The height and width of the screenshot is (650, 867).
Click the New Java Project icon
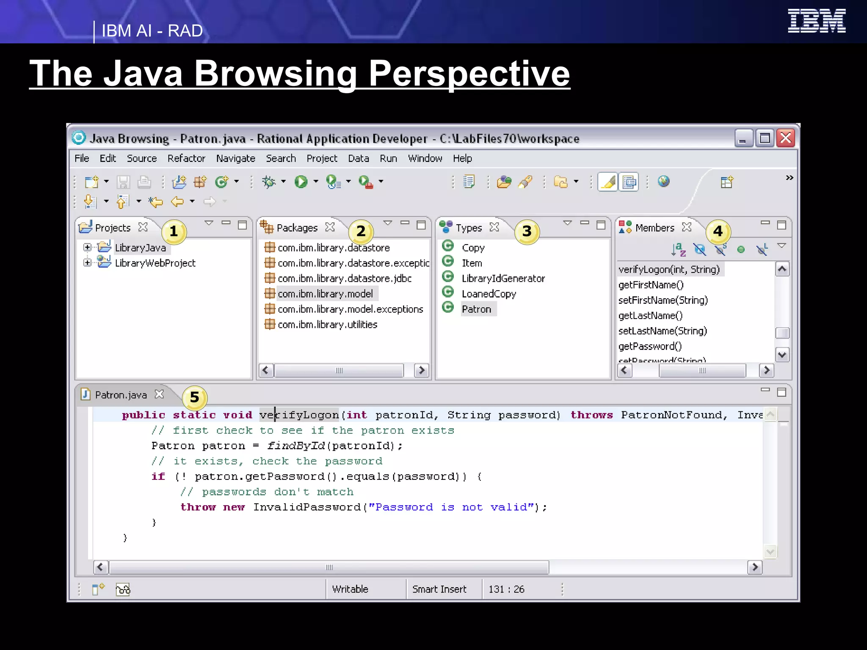pos(179,182)
